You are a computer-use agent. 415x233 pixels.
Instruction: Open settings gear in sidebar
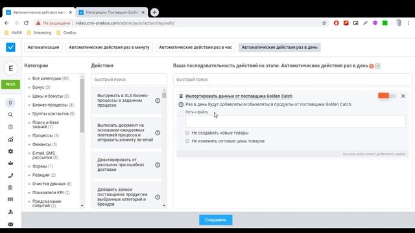pos(10,151)
